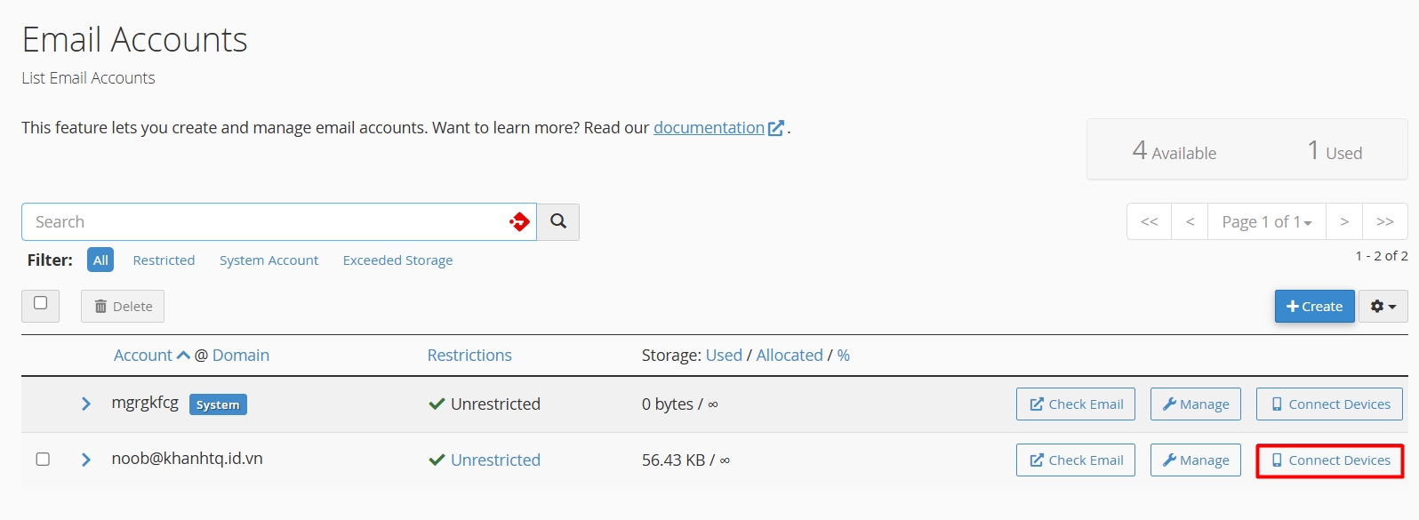
Task: Select the noob@khanhtq.id.vn row checkbox
Action: 43,460
